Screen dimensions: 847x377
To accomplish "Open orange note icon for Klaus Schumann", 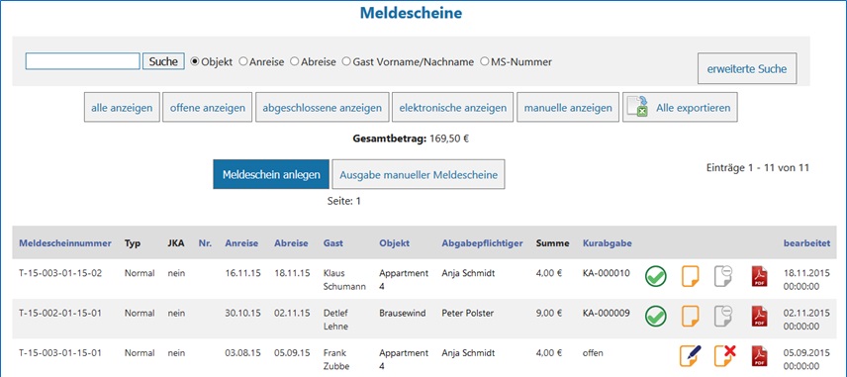I will click(691, 276).
